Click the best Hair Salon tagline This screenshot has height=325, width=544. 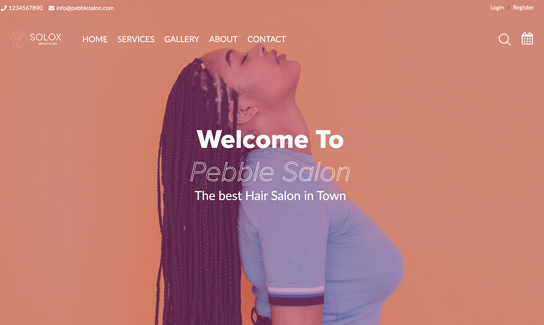270,196
